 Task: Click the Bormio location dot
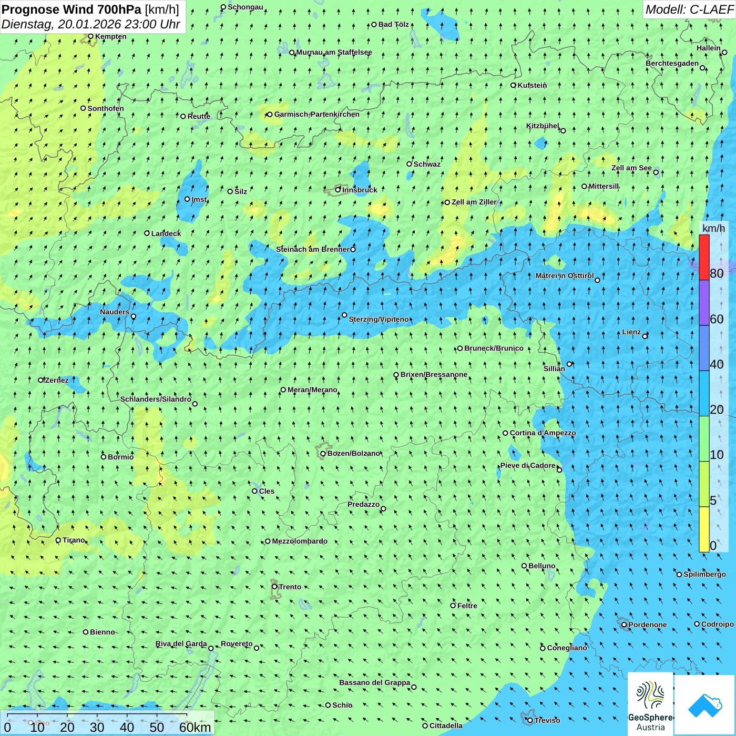point(104,457)
